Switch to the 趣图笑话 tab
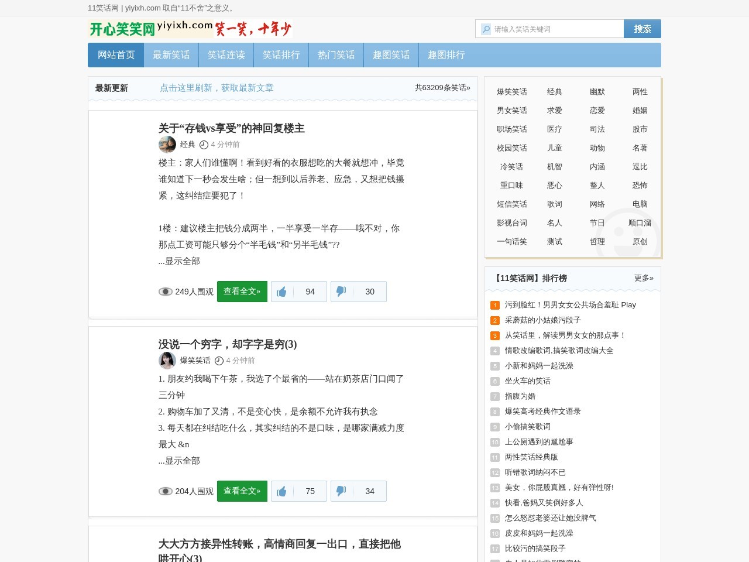749x562 pixels. [391, 54]
